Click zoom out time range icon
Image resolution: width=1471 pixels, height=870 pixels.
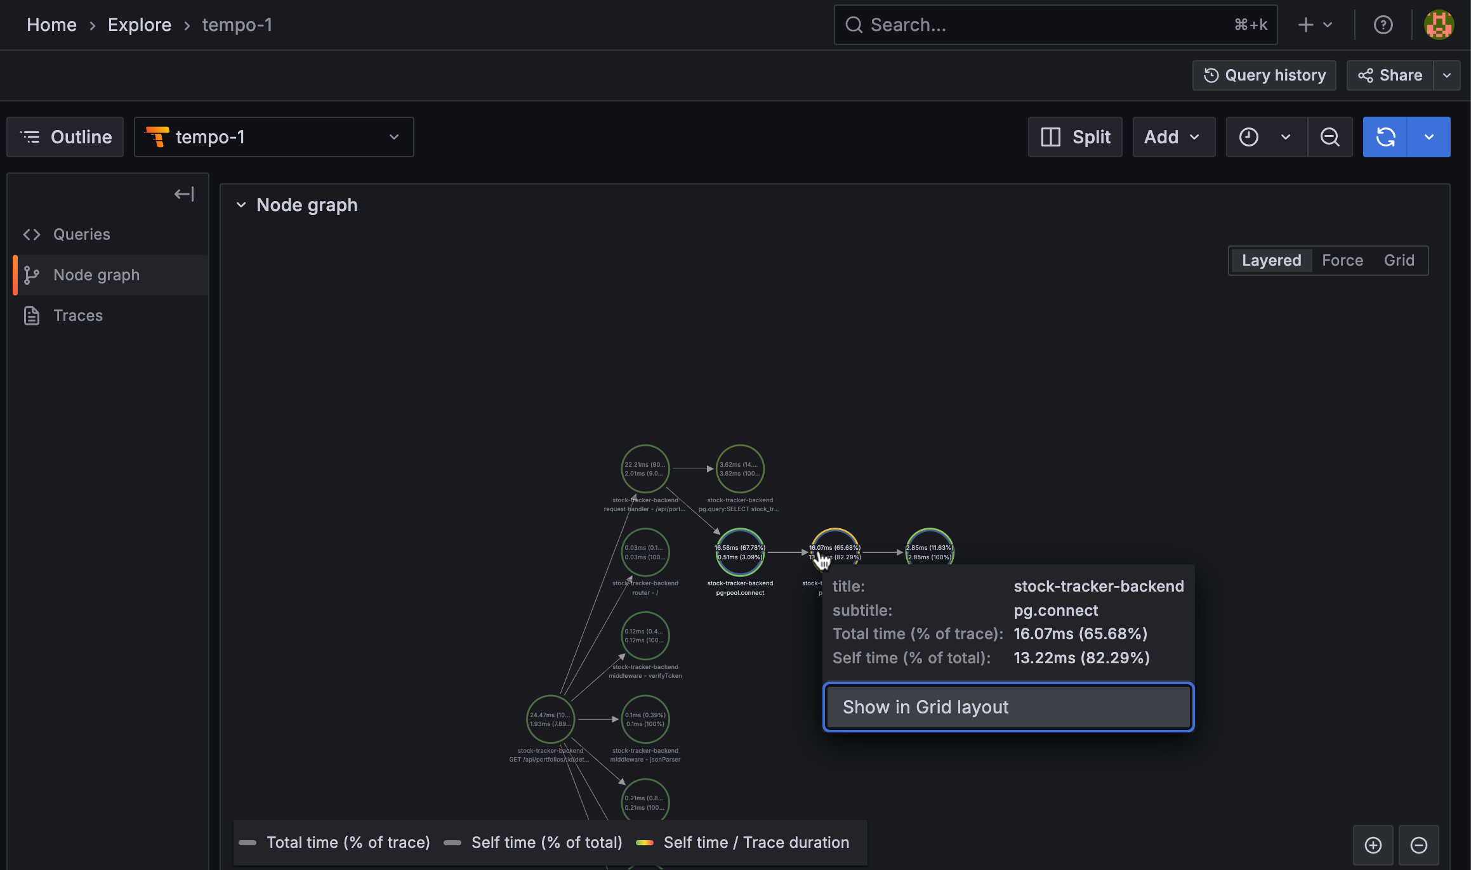point(1329,137)
